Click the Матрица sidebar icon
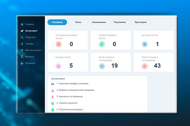 coord(22,57)
